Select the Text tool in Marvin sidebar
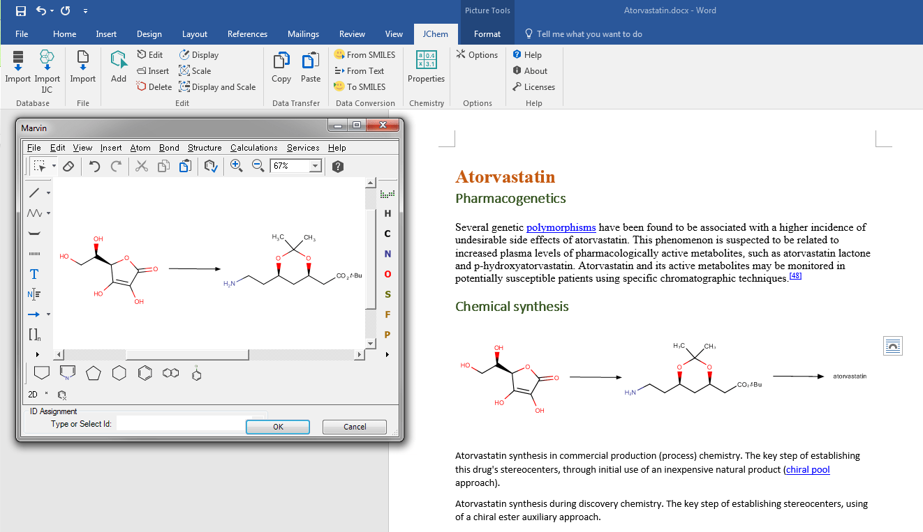This screenshot has height=532, width=923. (x=34, y=275)
